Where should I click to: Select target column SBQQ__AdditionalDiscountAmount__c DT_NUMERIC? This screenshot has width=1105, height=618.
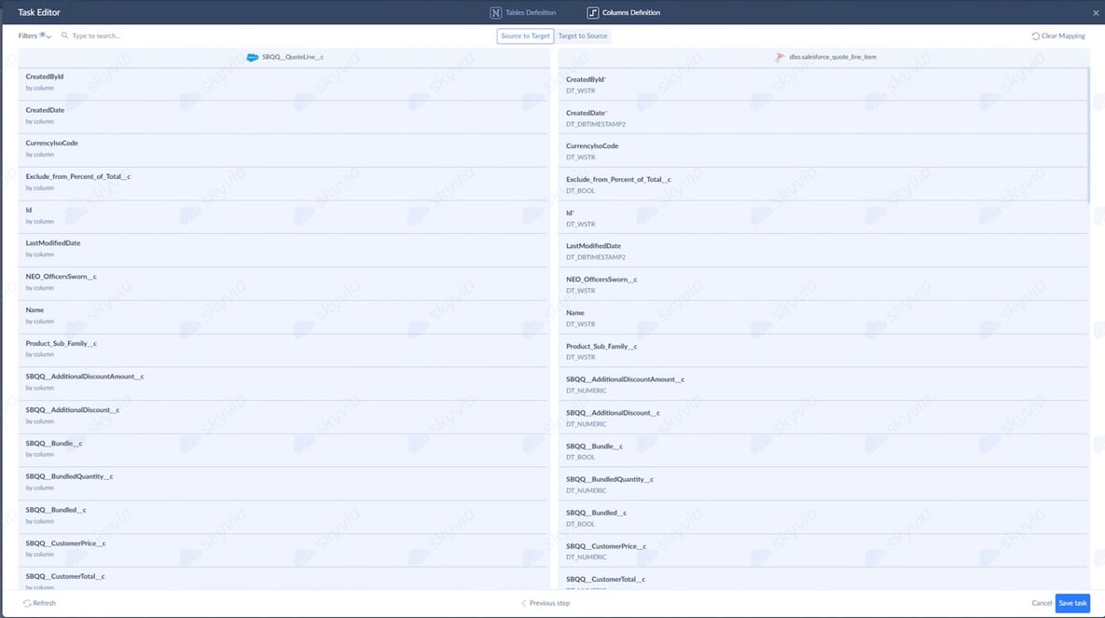[x=822, y=384]
